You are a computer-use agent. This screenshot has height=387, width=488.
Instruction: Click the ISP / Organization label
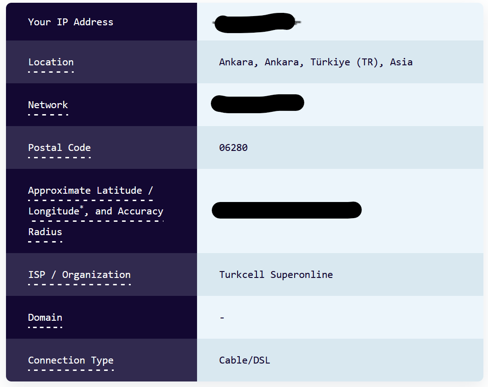(79, 275)
